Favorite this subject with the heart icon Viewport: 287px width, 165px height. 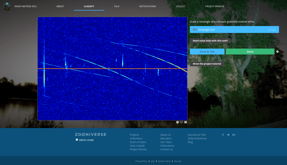[181, 122]
